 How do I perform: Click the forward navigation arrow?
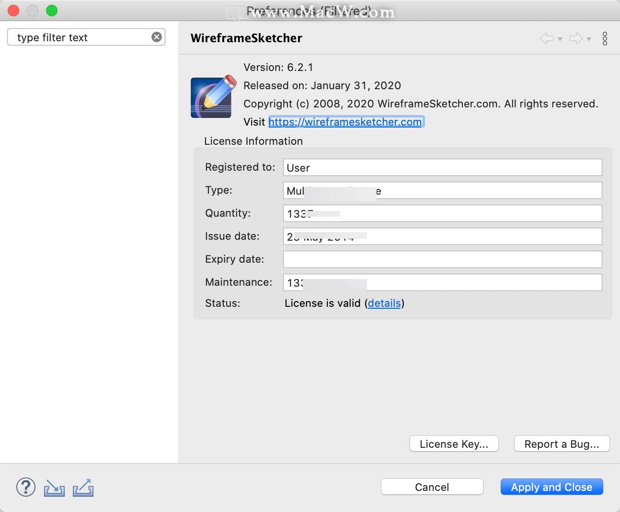point(575,38)
